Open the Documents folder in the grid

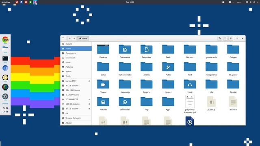click(x=125, y=51)
